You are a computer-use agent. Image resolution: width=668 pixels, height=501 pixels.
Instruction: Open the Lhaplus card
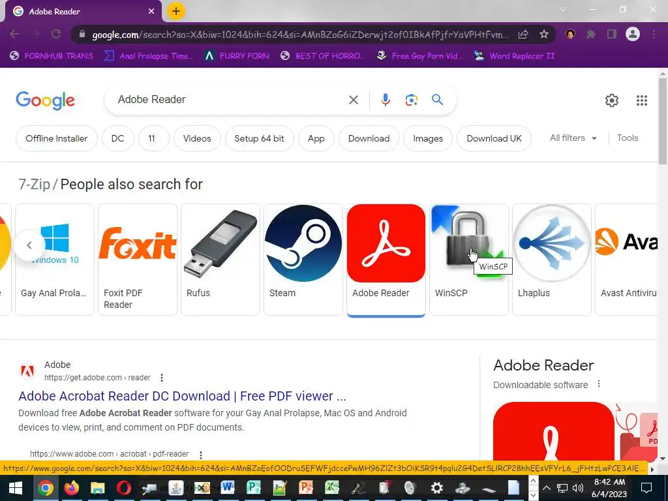(552, 260)
